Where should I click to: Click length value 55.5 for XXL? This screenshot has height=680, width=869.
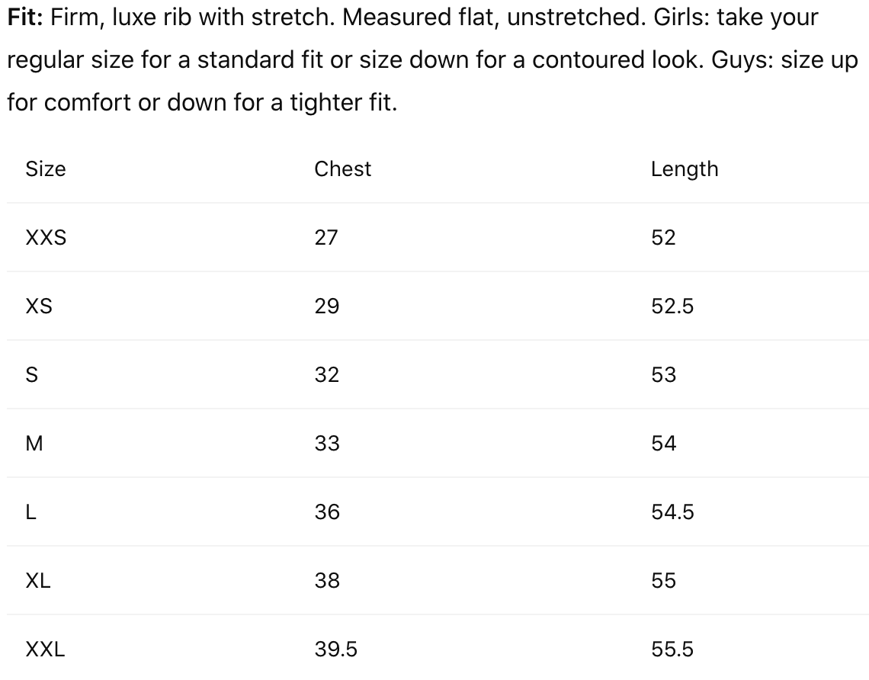672,650
